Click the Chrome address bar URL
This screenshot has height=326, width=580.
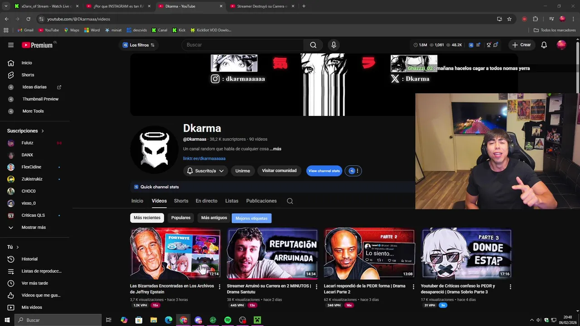click(x=79, y=19)
